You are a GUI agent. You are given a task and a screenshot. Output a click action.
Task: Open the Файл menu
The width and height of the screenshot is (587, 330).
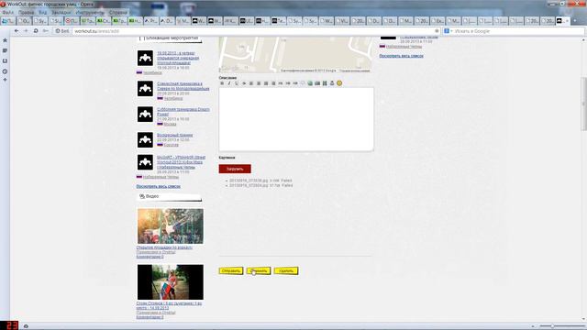8,12
